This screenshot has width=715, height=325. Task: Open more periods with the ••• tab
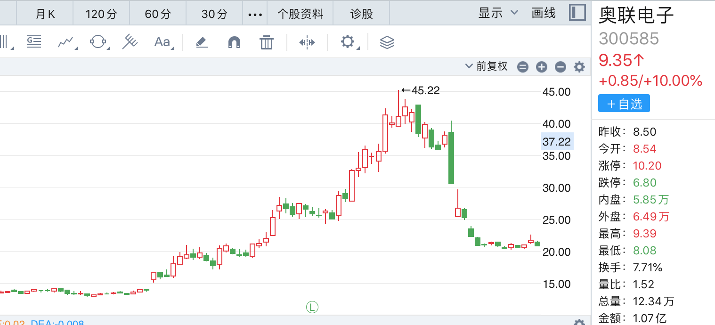point(255,14)
